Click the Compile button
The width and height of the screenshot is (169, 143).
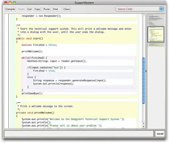click(x=10, y=9)
